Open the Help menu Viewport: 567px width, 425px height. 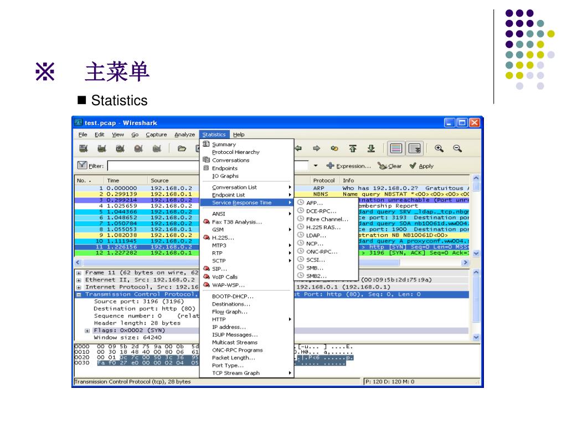239,134
